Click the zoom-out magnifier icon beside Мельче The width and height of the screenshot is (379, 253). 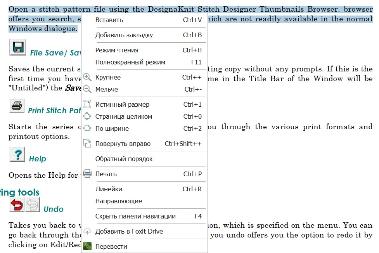(x=87, y=89)
